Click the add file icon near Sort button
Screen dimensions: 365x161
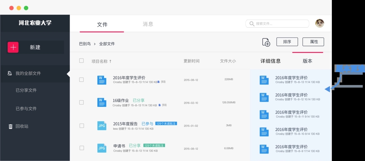tap(266, 42)
